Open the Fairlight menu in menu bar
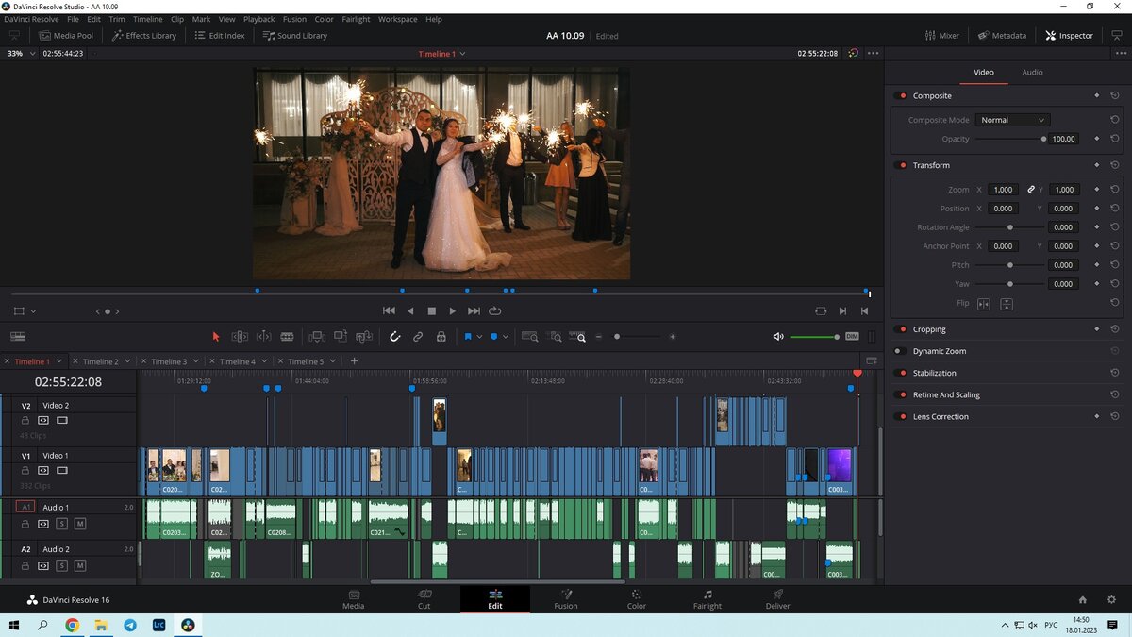1132x637 pixels. pos(356,19)
